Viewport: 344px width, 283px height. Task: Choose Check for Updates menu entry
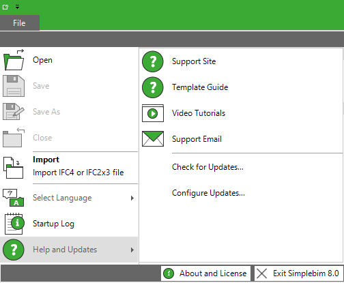click(207, 167)
